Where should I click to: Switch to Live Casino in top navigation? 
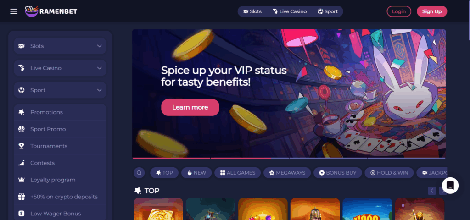tap(290, 11)
